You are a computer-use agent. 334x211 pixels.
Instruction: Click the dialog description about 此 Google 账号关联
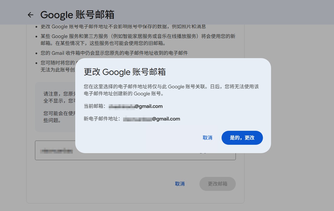coord(171,90)
